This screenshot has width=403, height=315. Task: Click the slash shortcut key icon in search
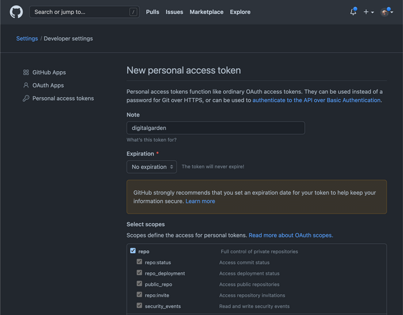[133, 12]
